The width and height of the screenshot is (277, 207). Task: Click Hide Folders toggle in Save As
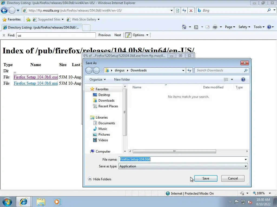(x=100, y=179)
